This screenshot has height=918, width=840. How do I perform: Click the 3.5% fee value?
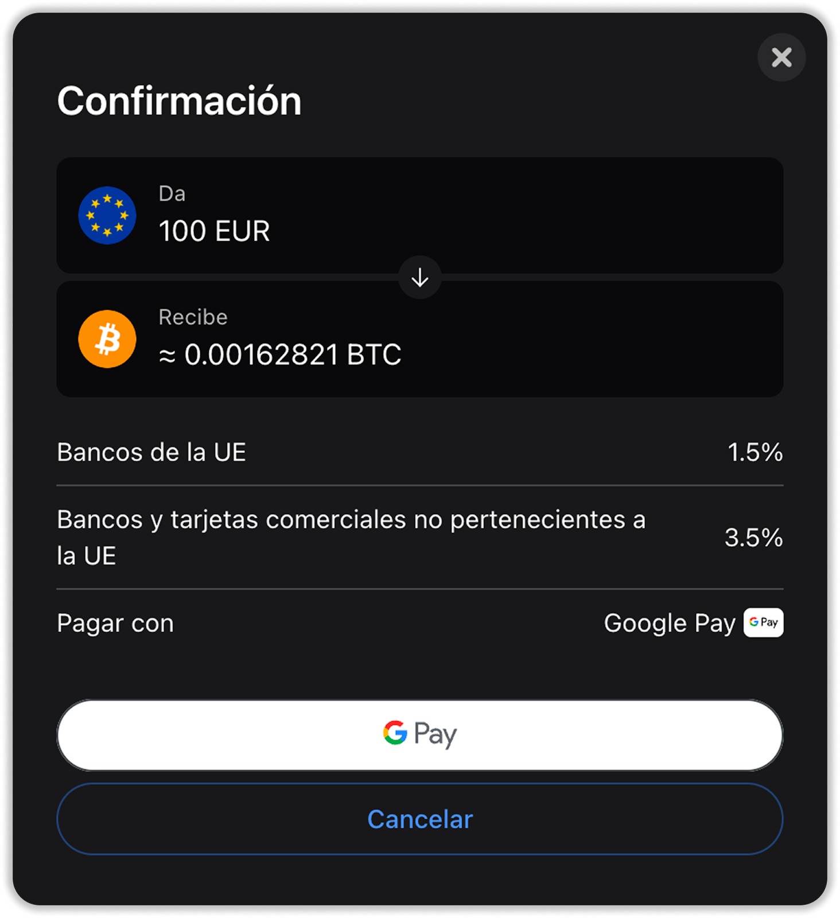[x=753, y=538]
